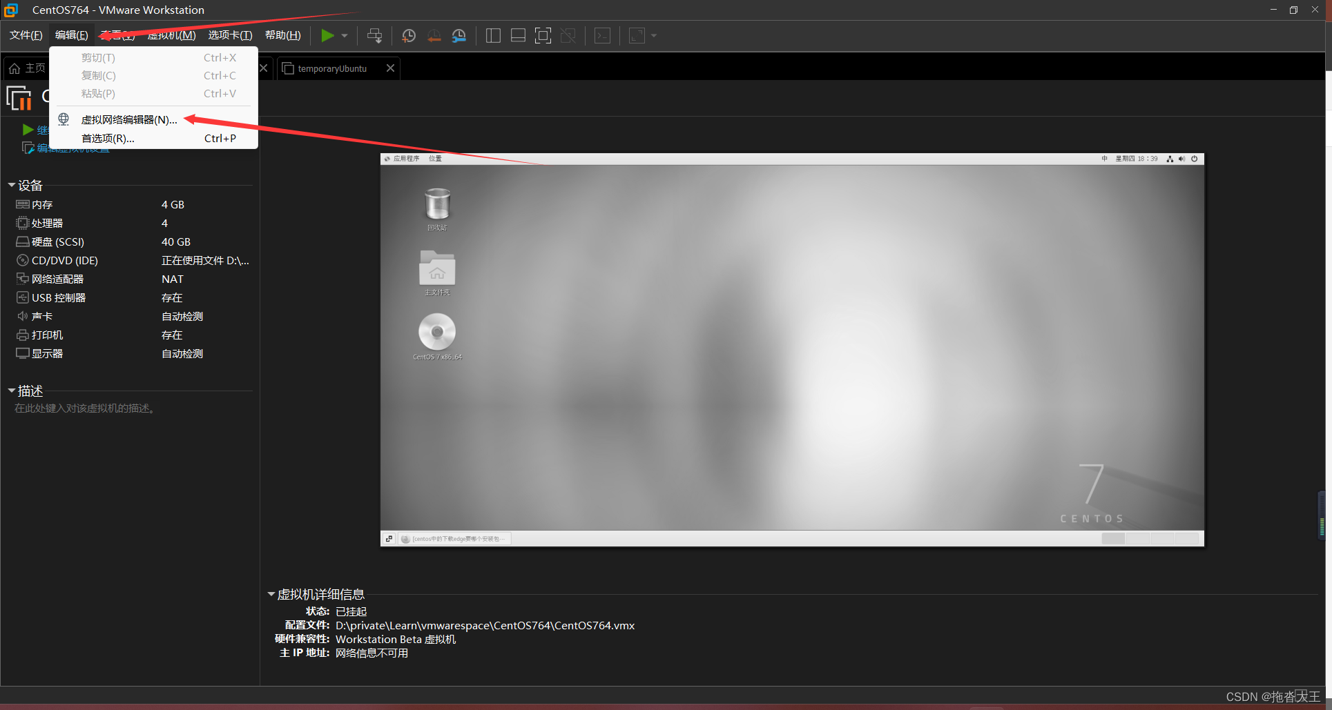Click the green power-on play button

click(328, 35)
